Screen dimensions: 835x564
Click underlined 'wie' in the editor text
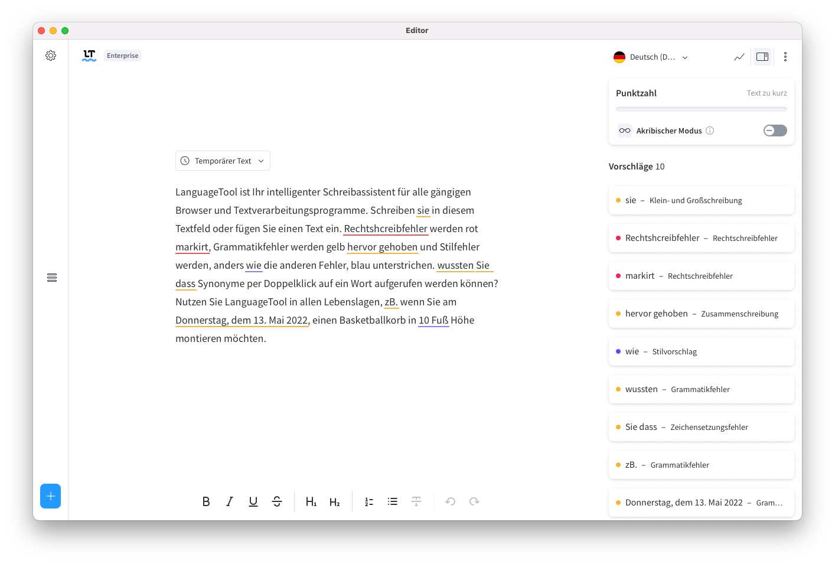coord(254,265)
